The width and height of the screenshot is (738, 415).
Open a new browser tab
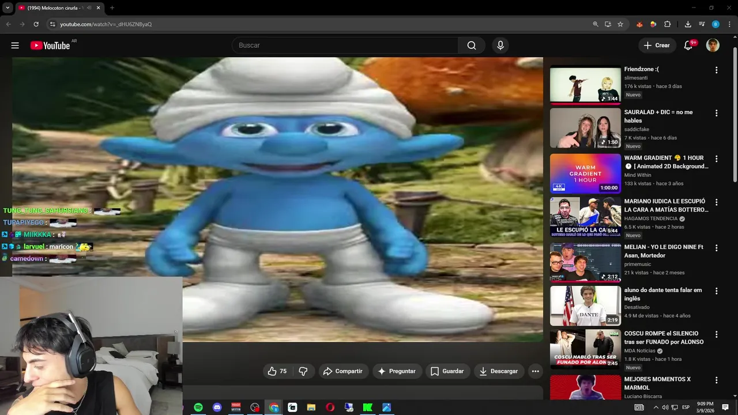112,8
